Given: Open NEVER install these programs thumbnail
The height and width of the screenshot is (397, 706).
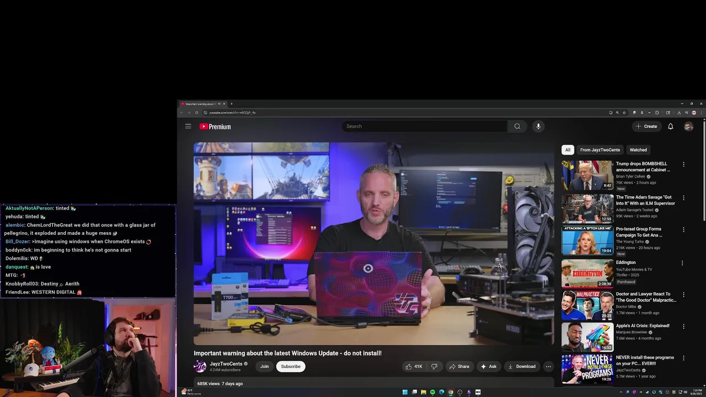Looking at the screenshot, I should pyautogui.click(x=587, y=369).
